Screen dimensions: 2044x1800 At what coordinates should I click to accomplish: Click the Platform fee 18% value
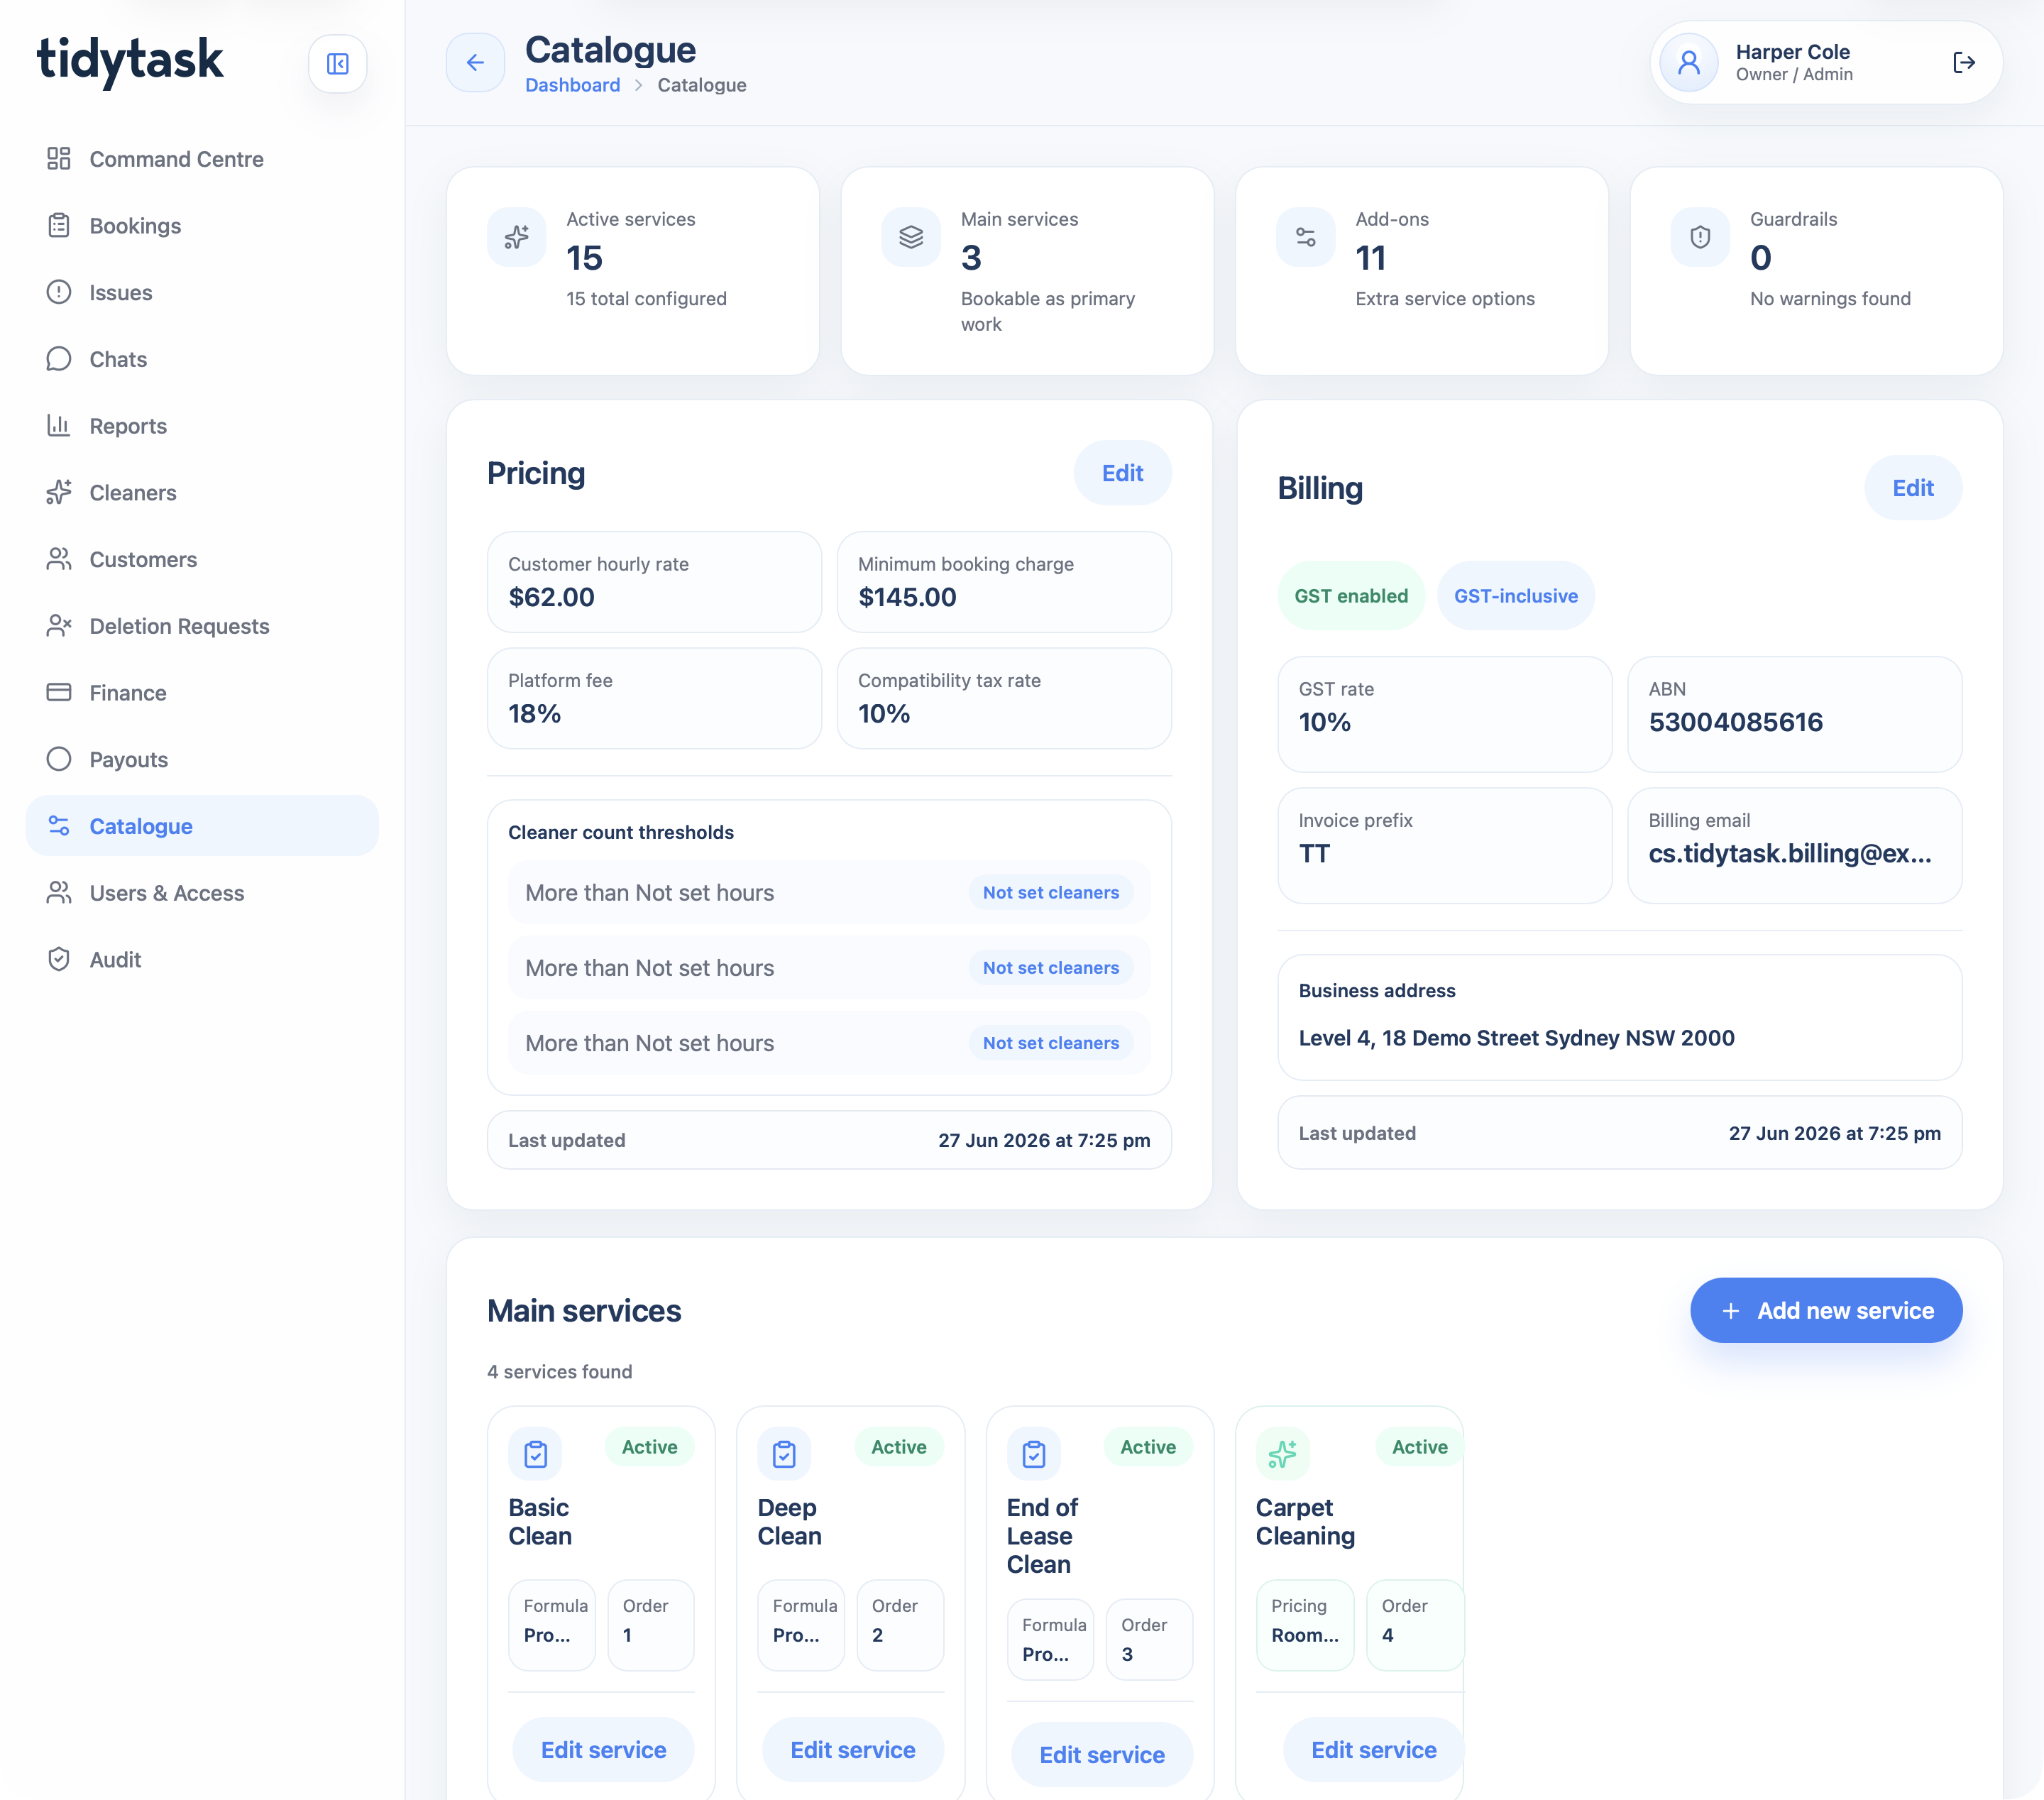point(534,714)
